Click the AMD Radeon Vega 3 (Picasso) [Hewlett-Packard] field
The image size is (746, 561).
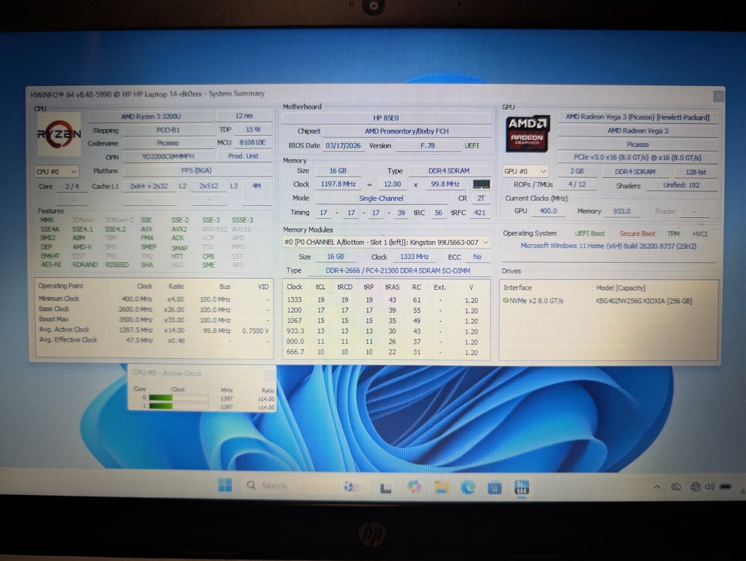[x=637, y=117]
